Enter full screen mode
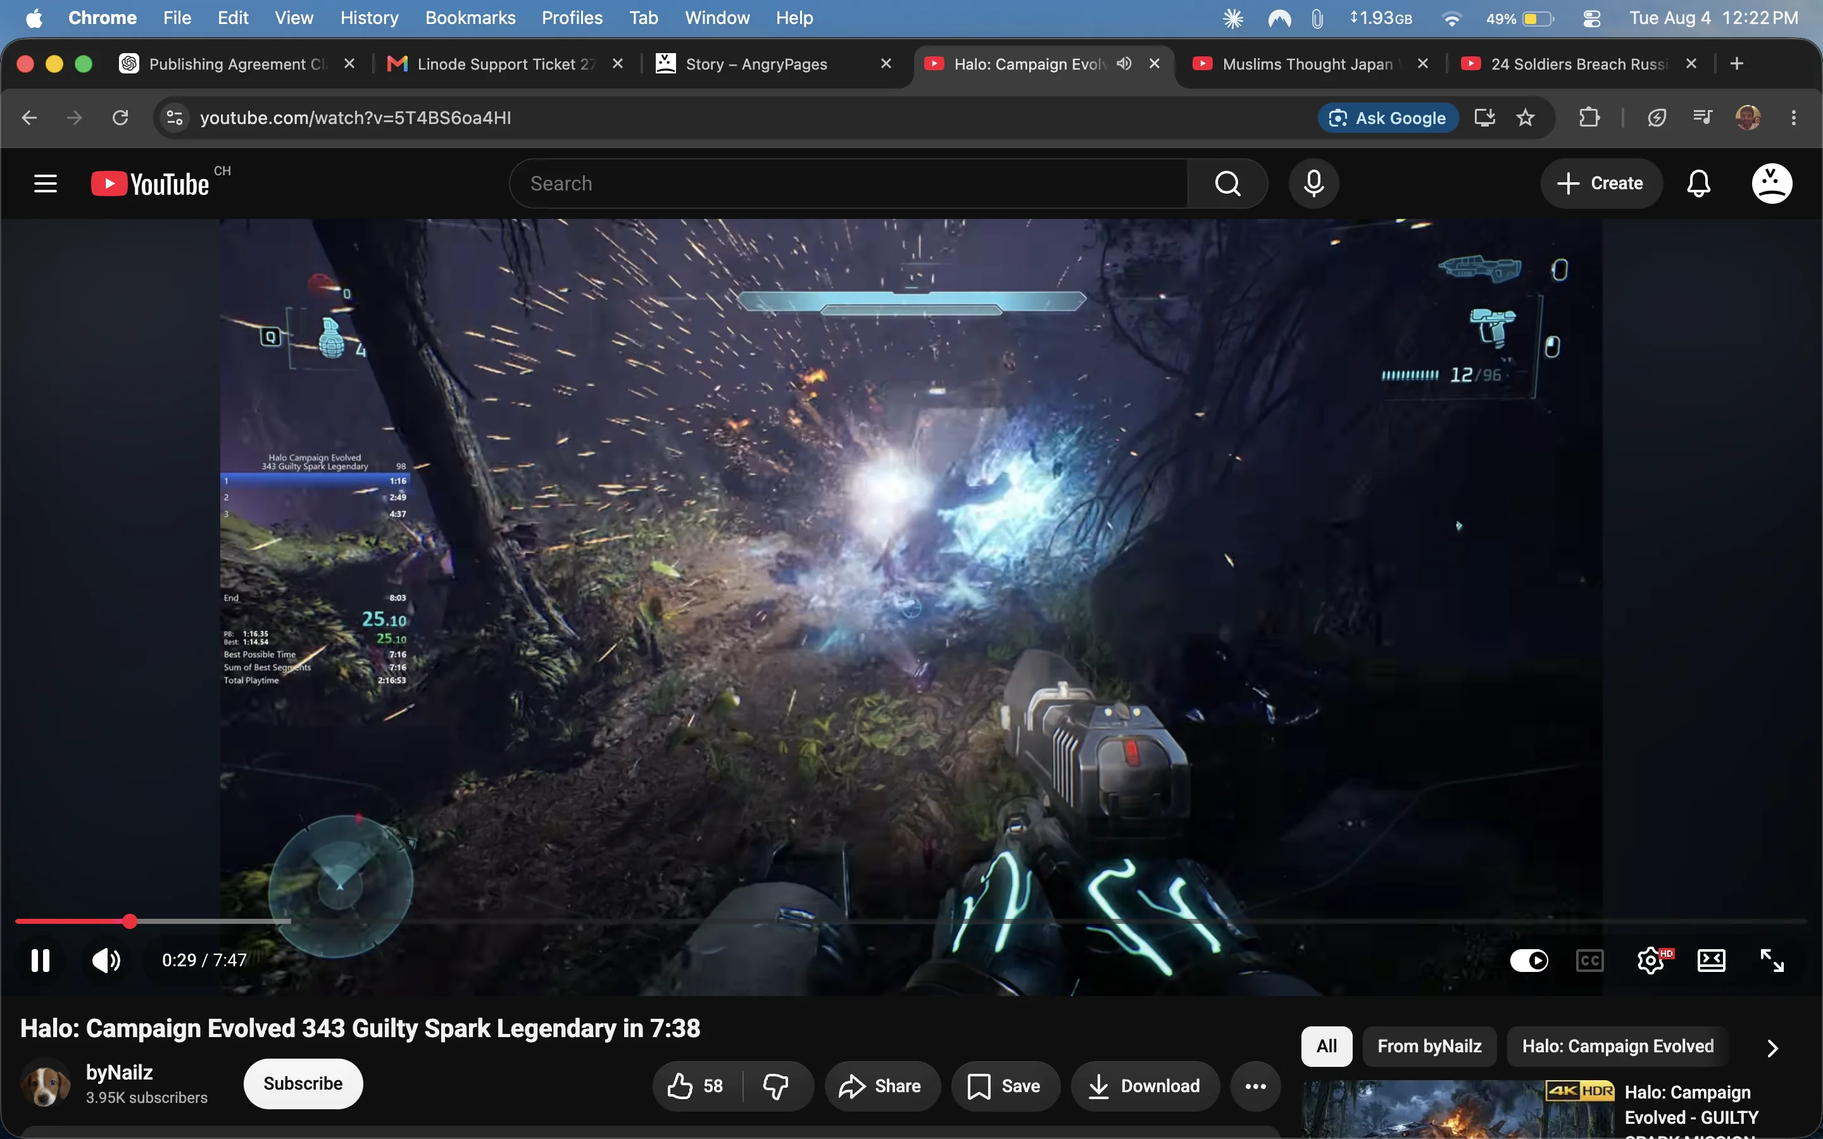The width and height of the screenshot is (1823, 1139). [1771, 960]
